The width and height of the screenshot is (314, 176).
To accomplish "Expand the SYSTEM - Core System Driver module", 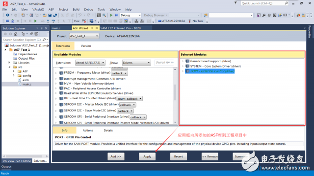I will (183, 66).
